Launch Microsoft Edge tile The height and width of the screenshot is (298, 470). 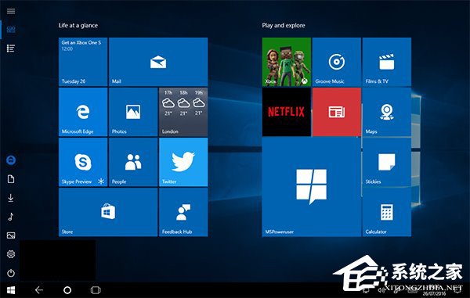coord(83,112)
